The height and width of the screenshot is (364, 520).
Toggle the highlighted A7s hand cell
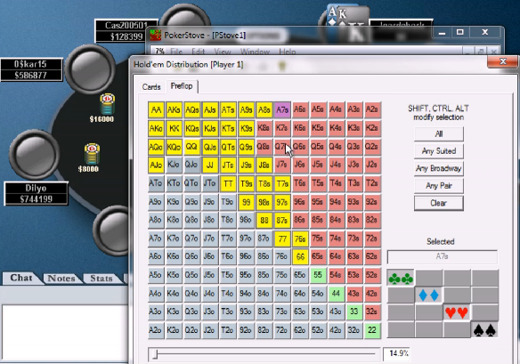282,109
